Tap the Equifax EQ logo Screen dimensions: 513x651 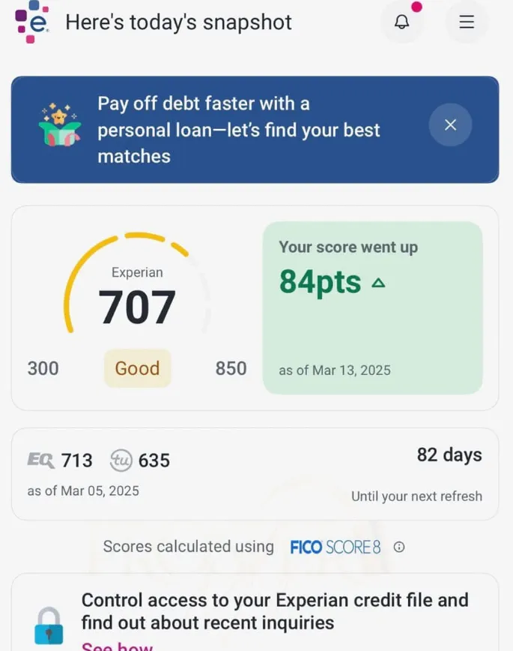click(40, 460)
